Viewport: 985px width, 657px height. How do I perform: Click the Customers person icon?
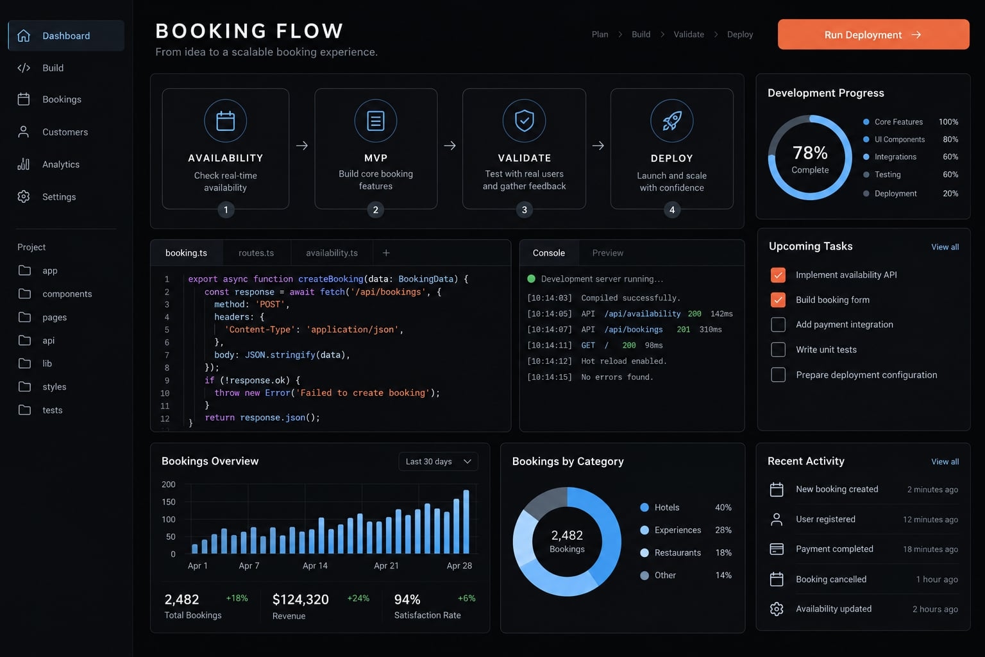(24, 132)
